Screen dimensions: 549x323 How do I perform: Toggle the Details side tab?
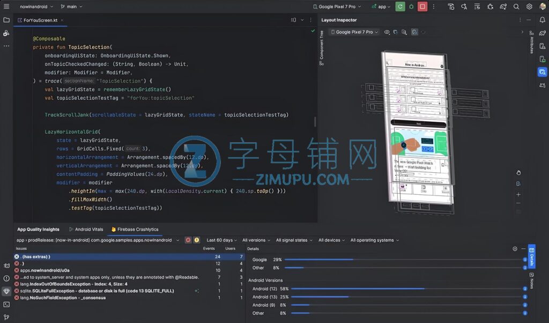click(531, 256)
